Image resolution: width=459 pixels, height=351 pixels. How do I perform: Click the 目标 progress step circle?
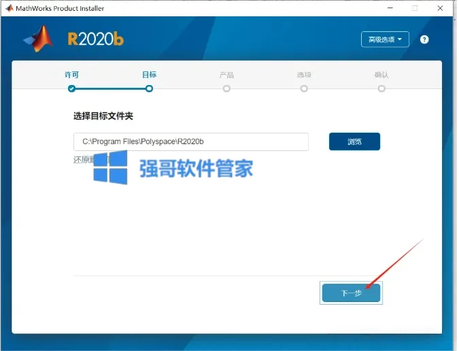[150, 88]
